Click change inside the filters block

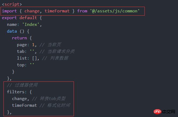(19, 98)
